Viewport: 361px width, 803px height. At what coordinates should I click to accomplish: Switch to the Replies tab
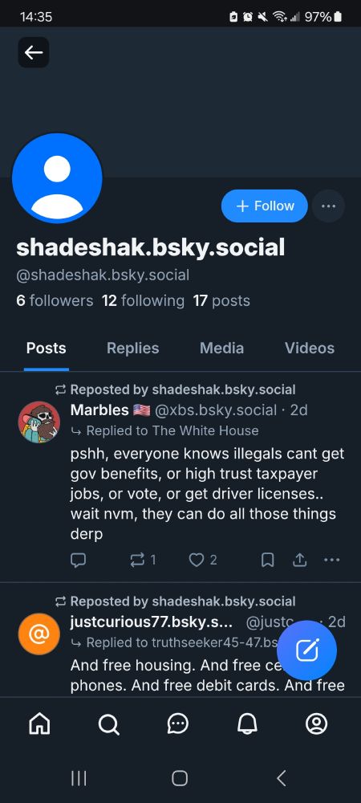point(133,349)
